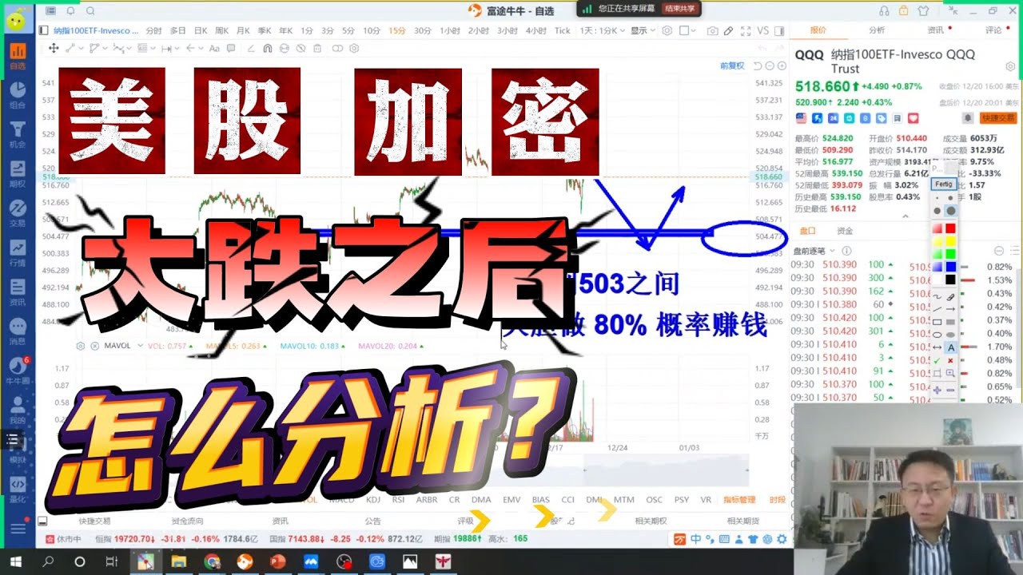Image resolution: width=1023 pixels, height=575 pixels.
Task: Click presenter webcam thumbnail
Action: tap(909, 490)
